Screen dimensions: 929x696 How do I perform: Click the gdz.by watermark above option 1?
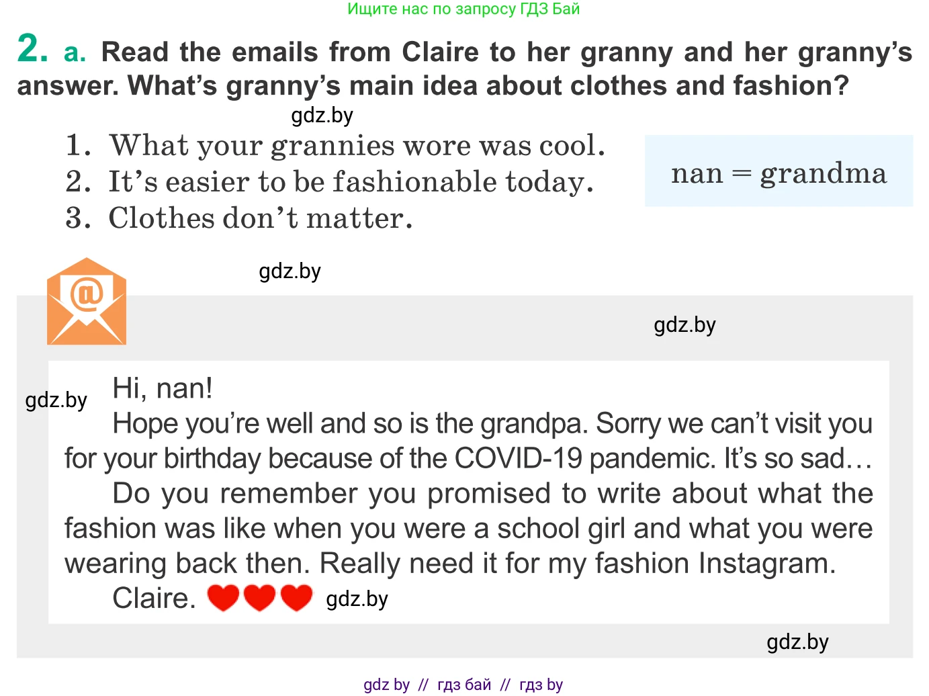(x=322, y=116)
